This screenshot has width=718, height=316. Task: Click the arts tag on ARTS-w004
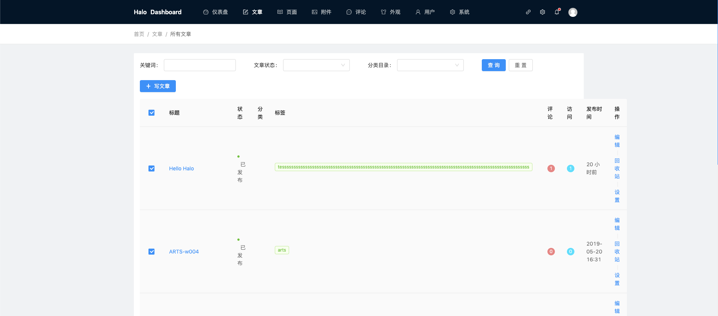click(282, 250)
